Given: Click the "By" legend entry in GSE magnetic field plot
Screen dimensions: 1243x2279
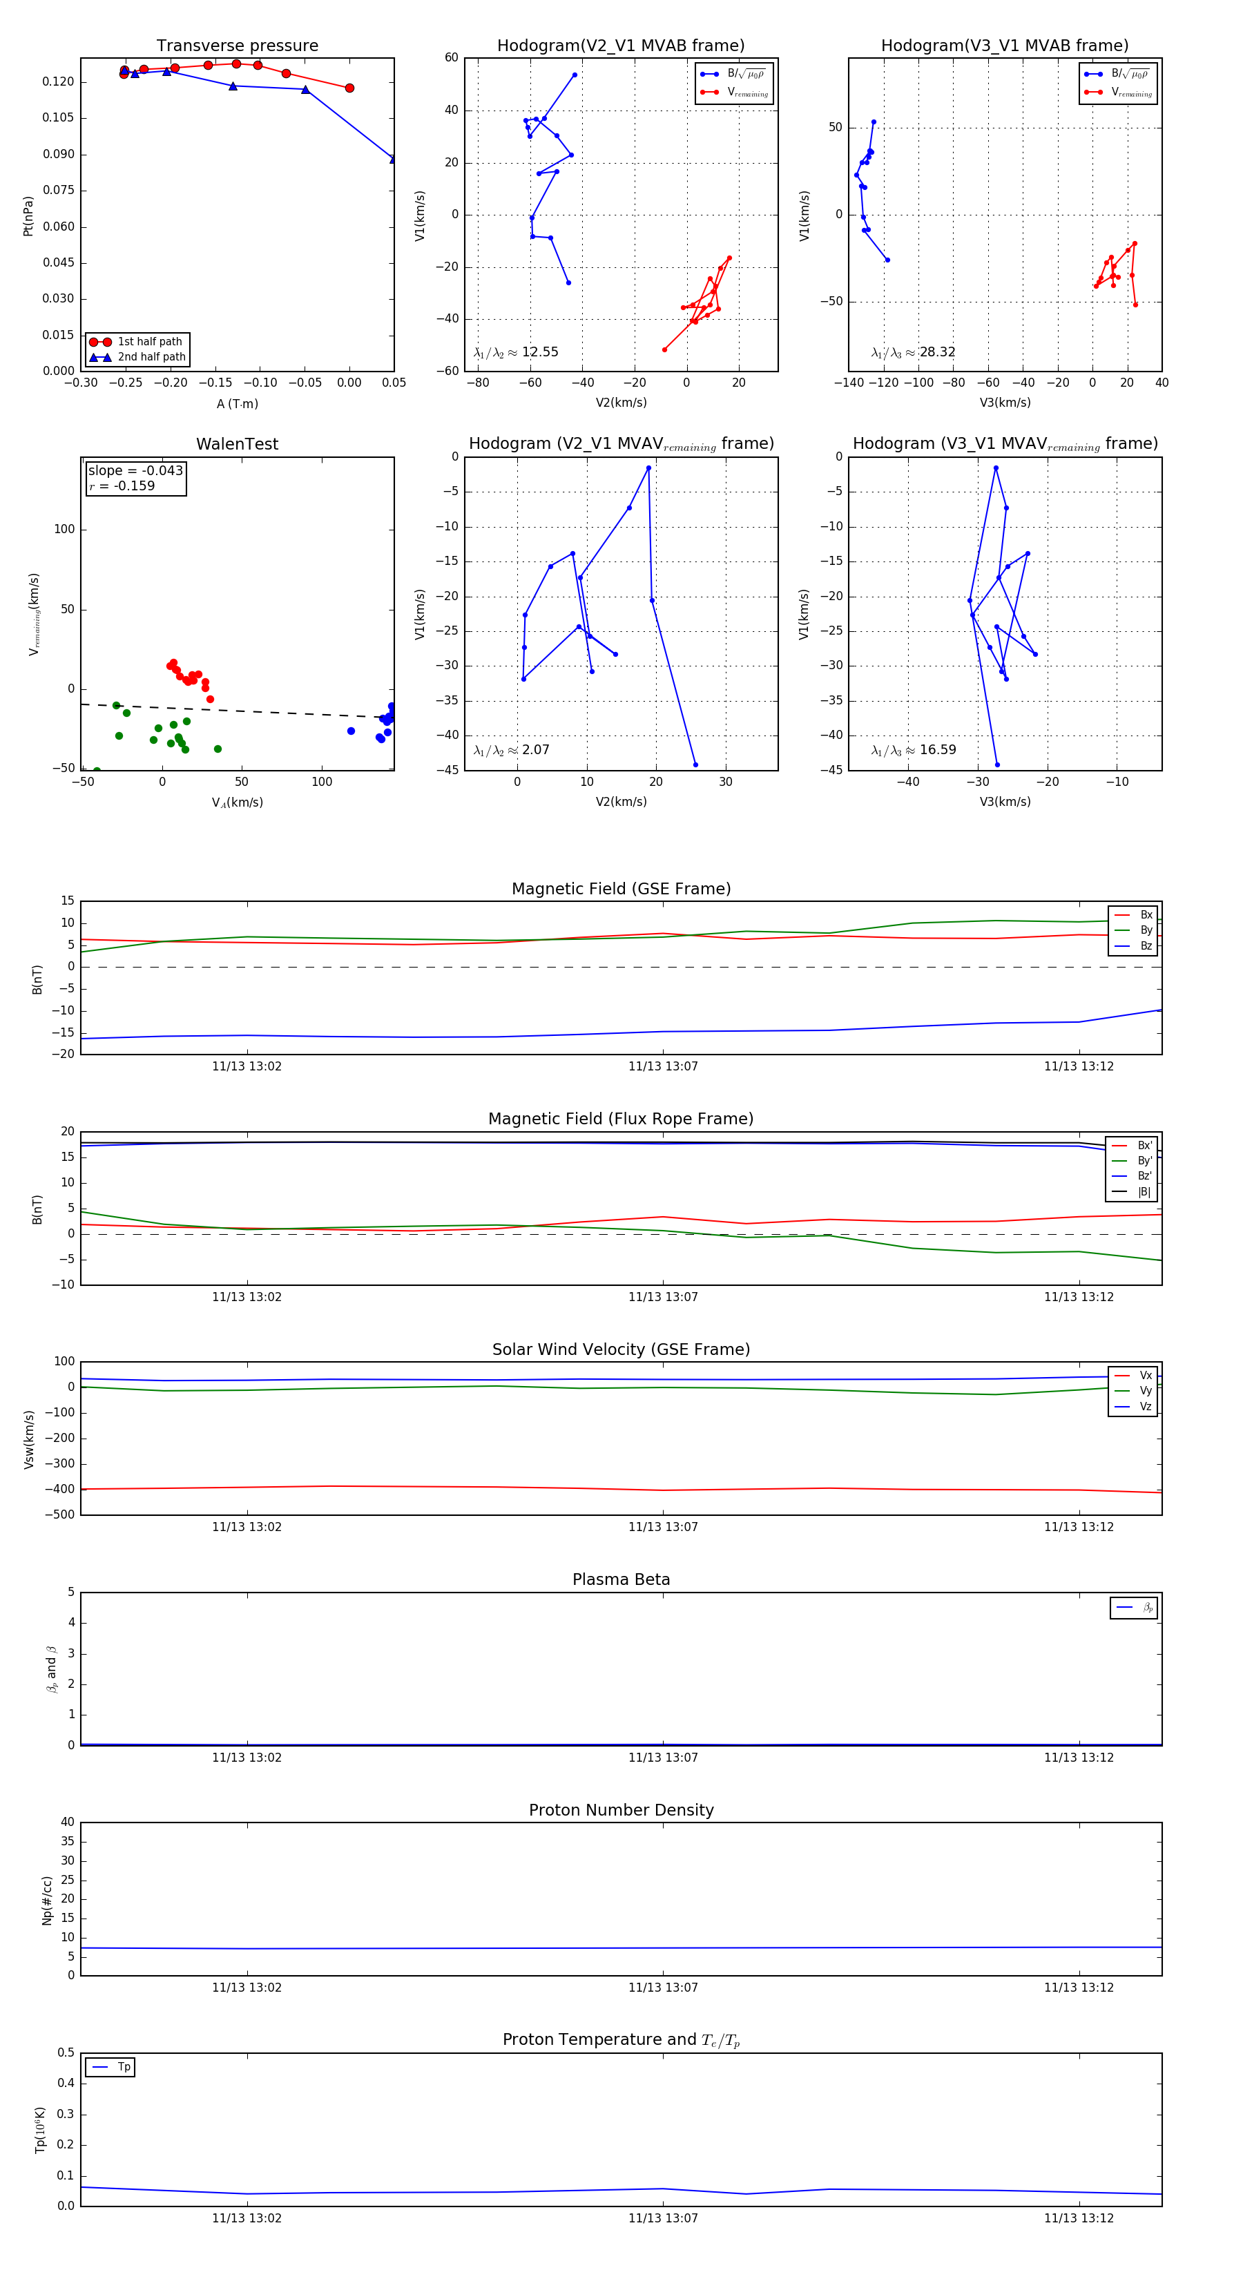Looking at the screenshot, I should [1133, 931].
